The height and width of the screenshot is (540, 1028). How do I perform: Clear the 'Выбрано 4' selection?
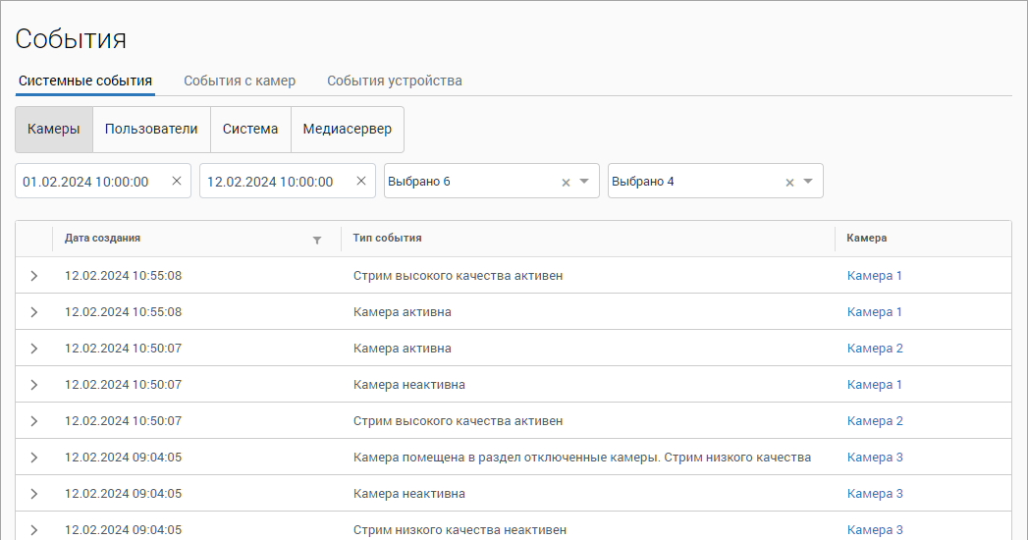pyautogui.click(x=789, y=182)
